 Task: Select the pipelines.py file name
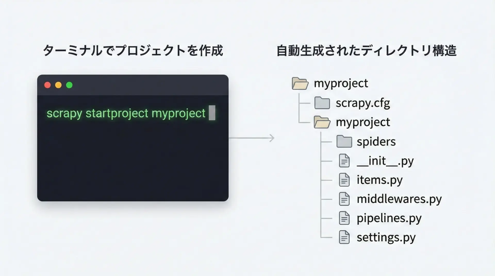click(389, 218)
